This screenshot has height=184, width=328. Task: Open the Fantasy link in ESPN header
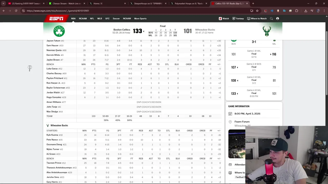(x=238, y=18)
